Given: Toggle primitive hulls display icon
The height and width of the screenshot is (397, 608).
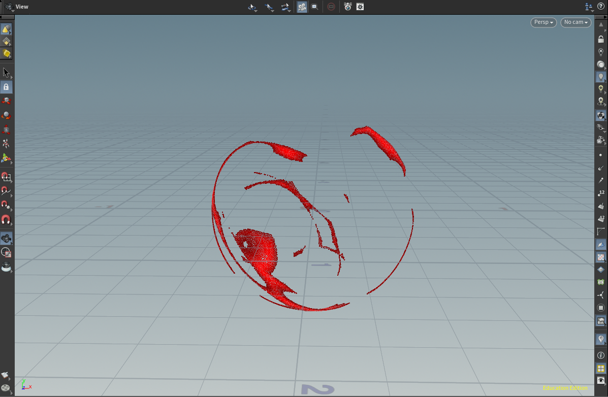Looking at the screenshot, I should (601, 231).
